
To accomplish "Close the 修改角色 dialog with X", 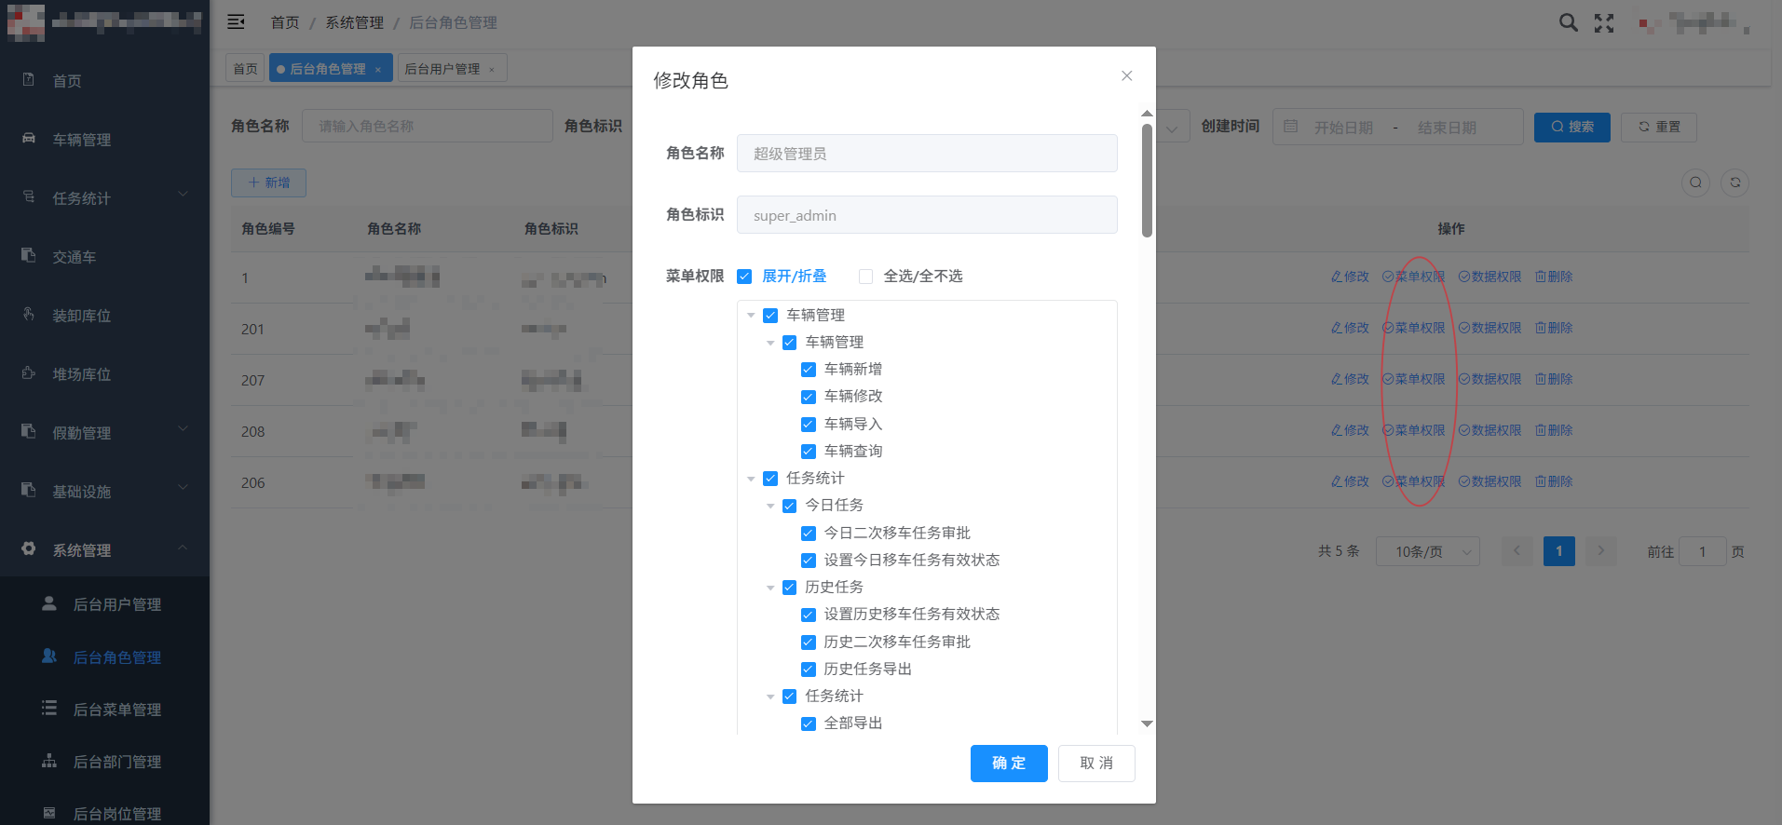I will pyautogui.click(x=1127, y=76).
